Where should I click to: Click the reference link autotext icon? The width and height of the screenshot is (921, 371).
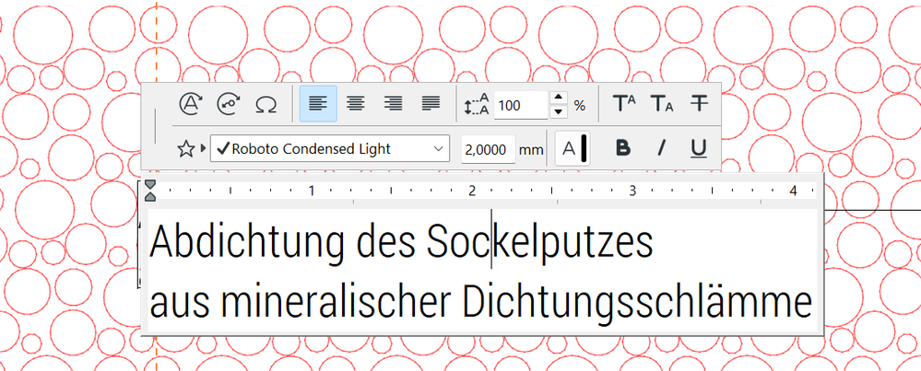229,104
